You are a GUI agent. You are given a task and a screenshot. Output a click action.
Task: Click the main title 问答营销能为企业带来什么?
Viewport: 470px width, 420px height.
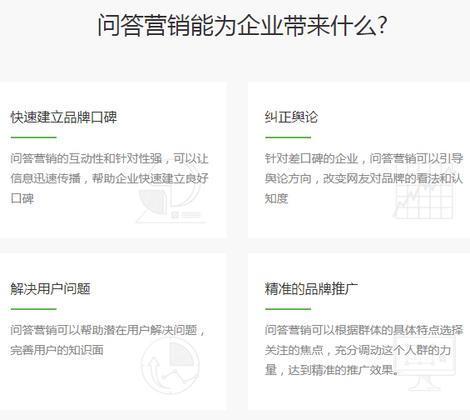pyautogui.click(x=243, y=25)
